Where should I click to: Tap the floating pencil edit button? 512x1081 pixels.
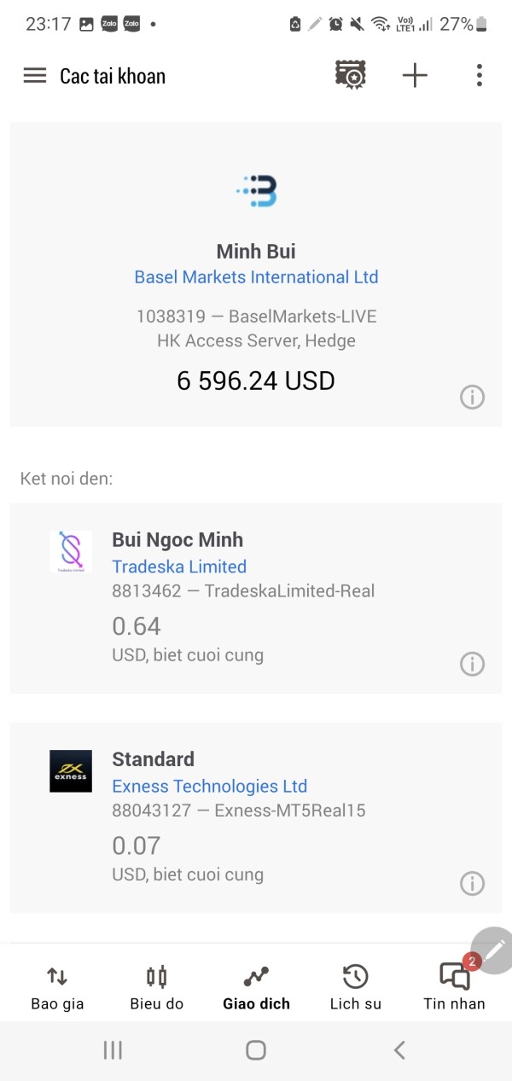point(494,949)
